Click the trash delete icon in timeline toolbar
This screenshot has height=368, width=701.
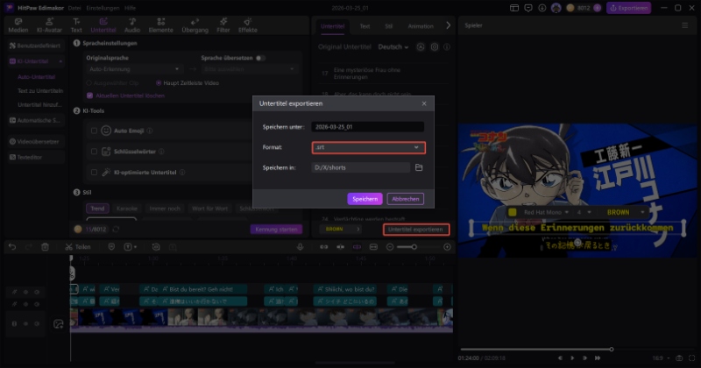[x=45, y=247]
